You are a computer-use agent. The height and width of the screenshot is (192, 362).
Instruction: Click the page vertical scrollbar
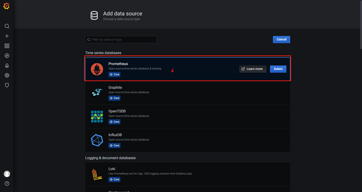coord(360,24)
